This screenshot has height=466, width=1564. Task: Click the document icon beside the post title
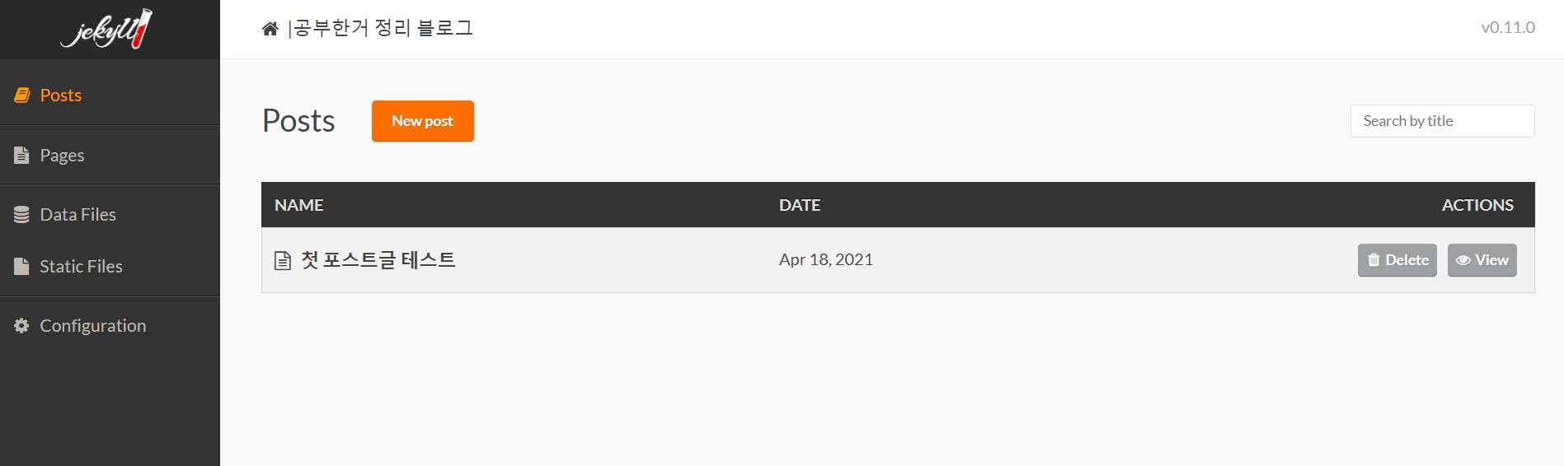click(283, 261)
